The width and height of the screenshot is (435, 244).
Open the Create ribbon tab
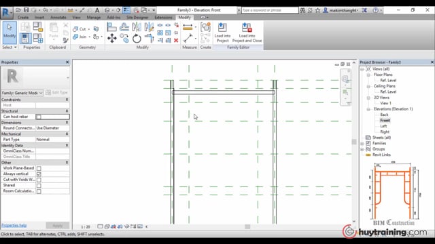pyautogui.click(x=23, y=18)
